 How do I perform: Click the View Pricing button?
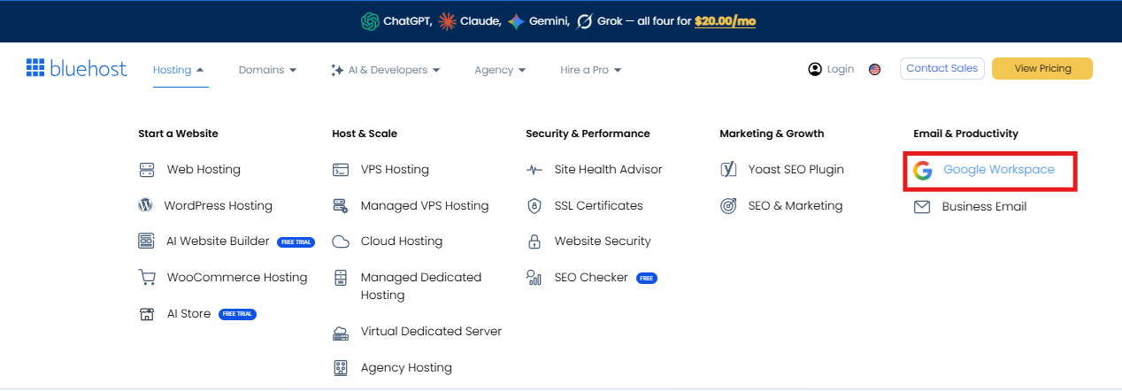[1042, 68]
